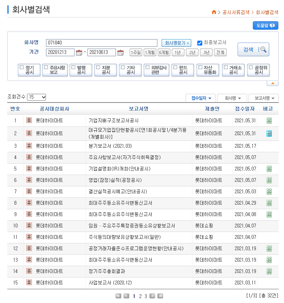Image resolution: width=284 pixels, height=303 pixels.
Task: Check the 기타공시 filter
Action: coord(123,67)
